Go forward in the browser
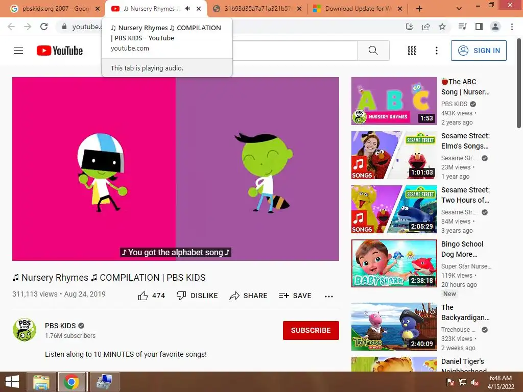The height and width of the screenshot is (392, 523). [x=28, y=27]
